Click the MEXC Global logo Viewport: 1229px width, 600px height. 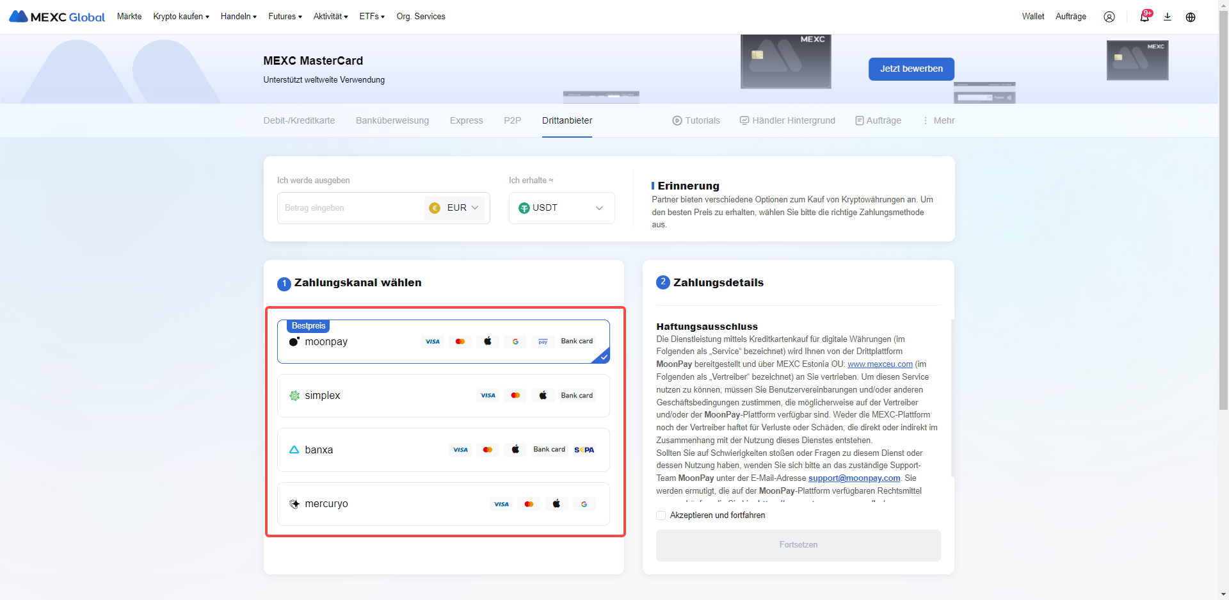(x=57, y=17)
